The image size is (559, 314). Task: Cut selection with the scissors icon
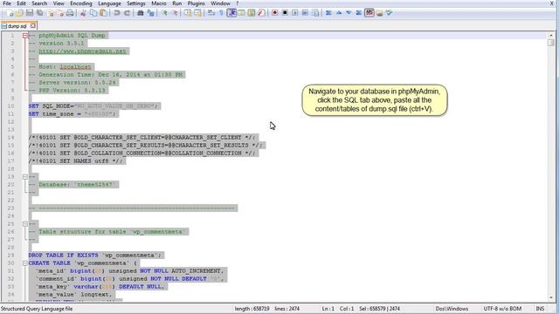(x=83, y=13)
